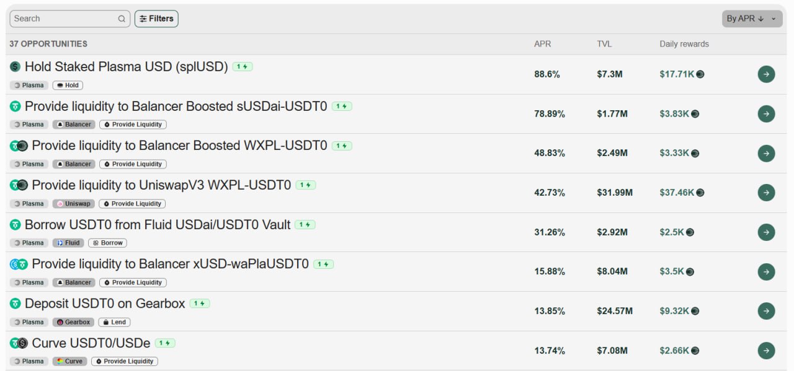Open the Gearbox USDT0 deposit arrow button
The image size is (794, 371).
pyautogui.click(x=766, y=311)
